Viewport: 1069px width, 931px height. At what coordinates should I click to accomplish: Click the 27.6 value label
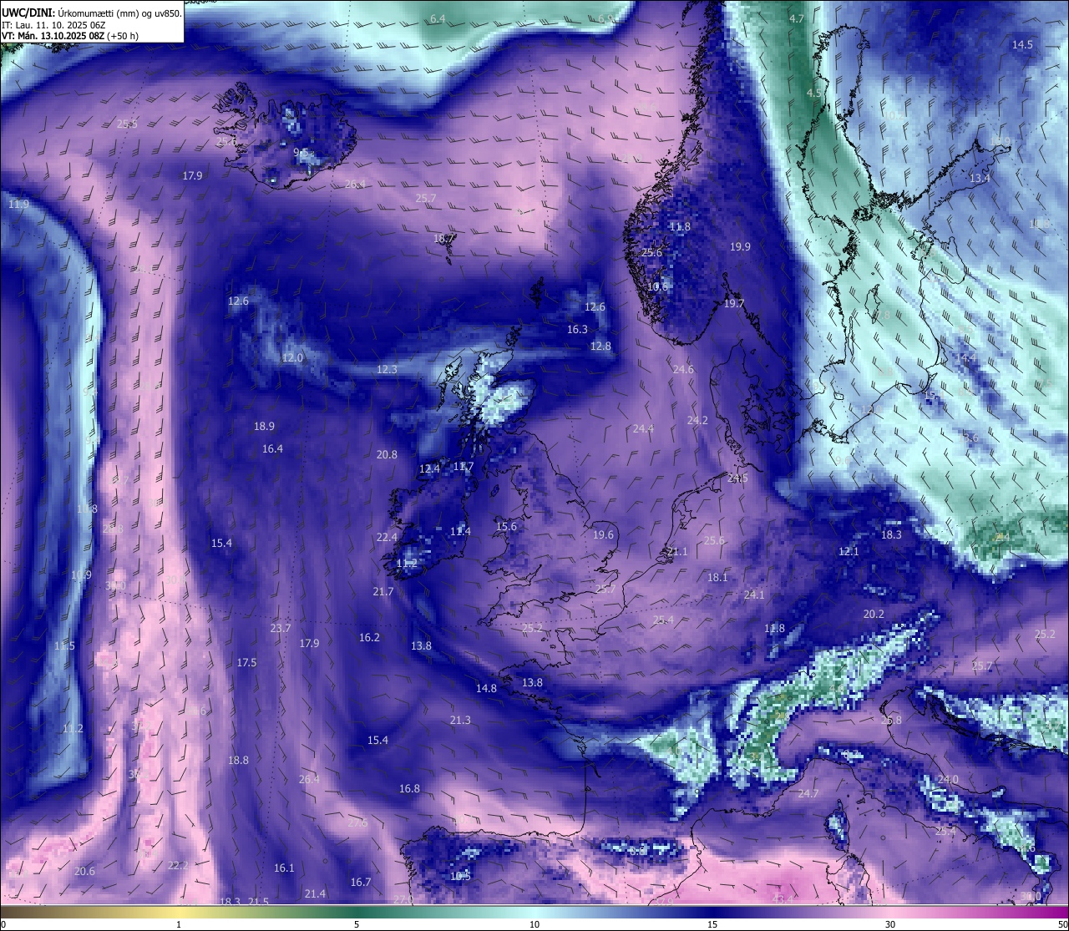(x=357, y=822)
